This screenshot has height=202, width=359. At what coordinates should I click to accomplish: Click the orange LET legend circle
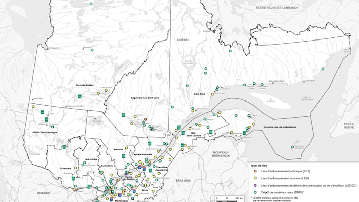point(255,171)
